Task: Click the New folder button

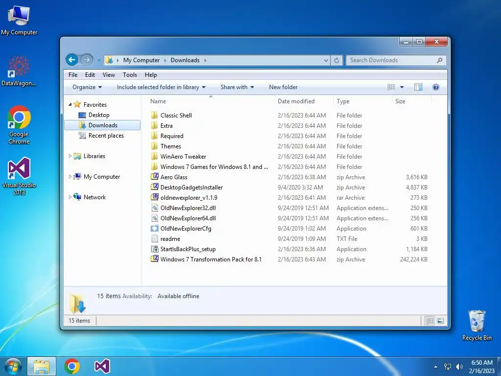Action: (283, 87)
